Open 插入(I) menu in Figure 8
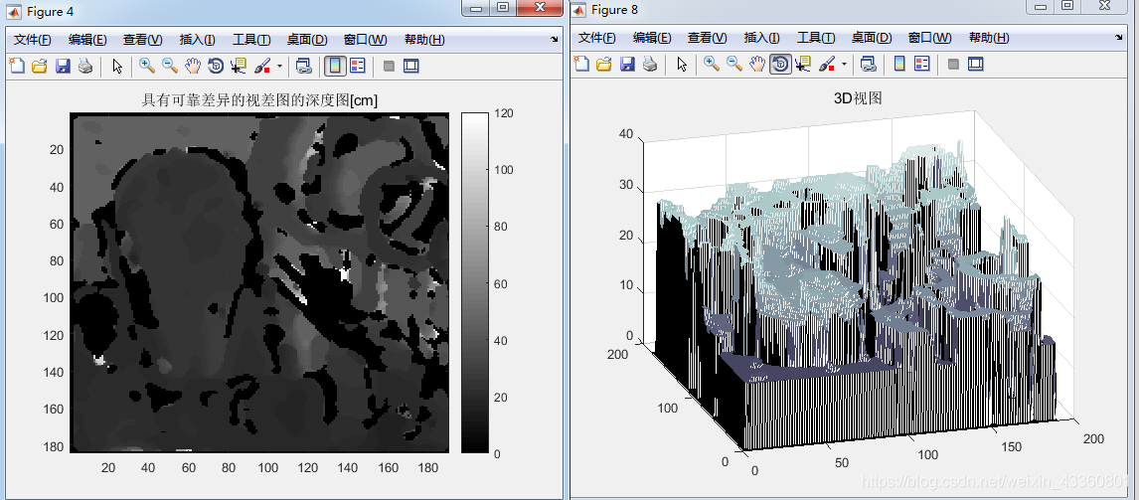Image resolution: width=1139 pixels, height=500 pixels. (x=762, y=39)
